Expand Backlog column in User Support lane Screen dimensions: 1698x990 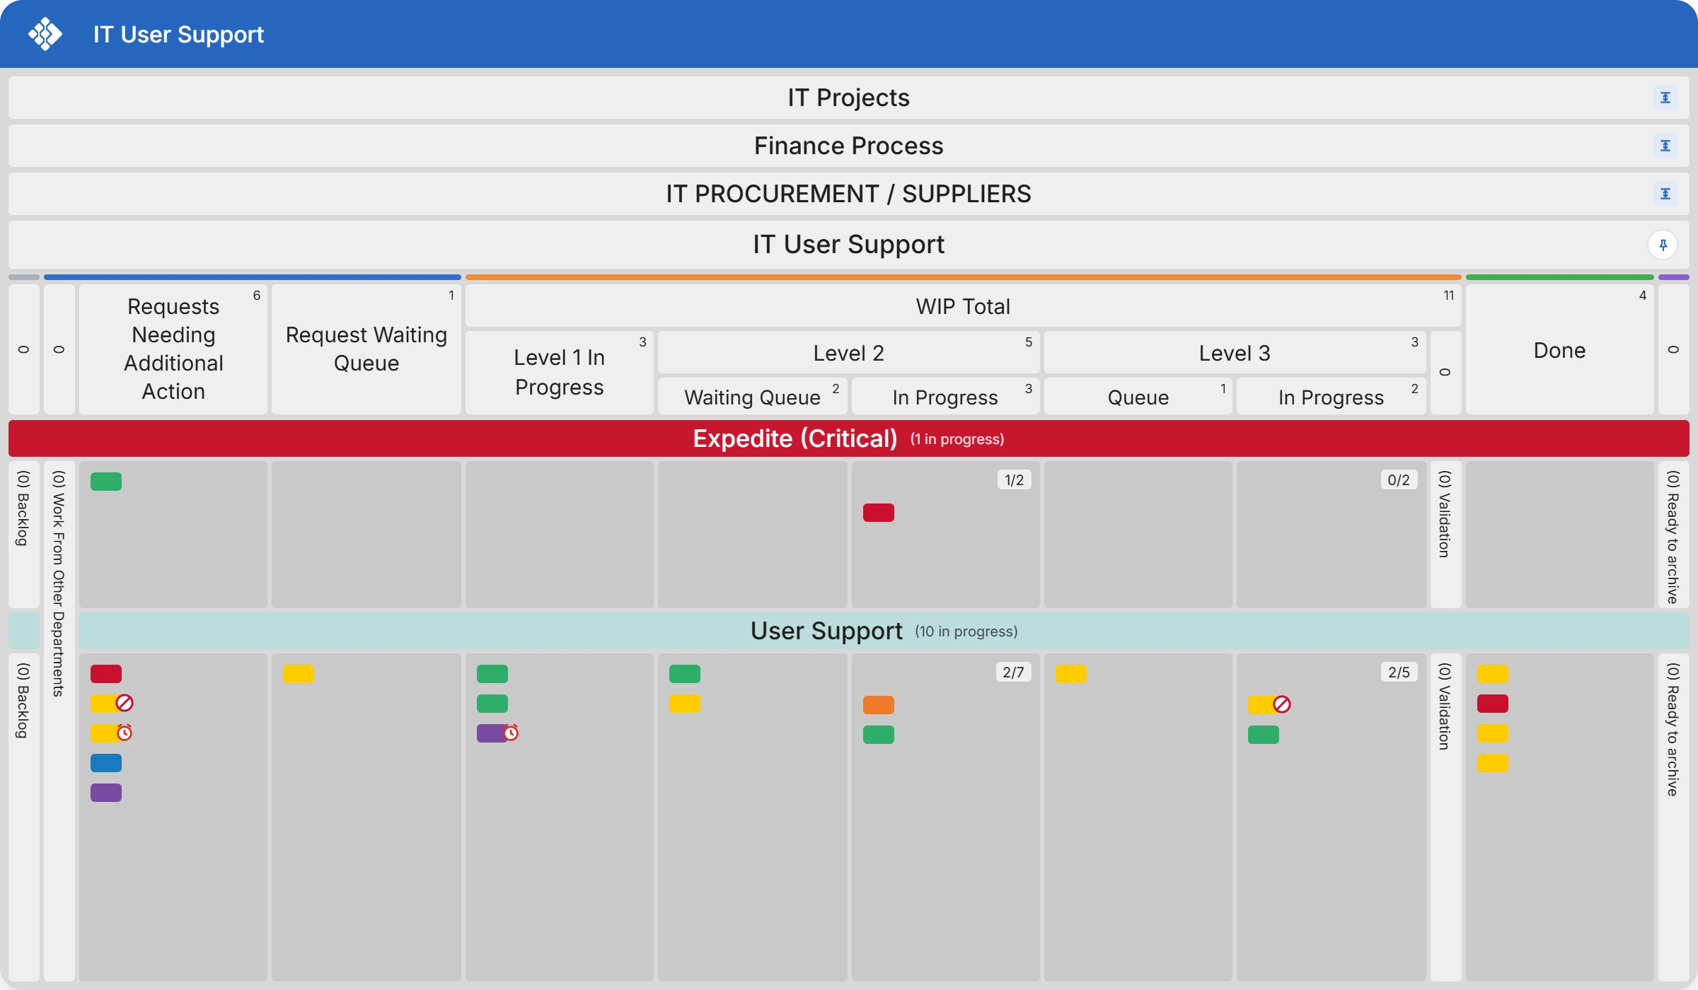[23, 817]
